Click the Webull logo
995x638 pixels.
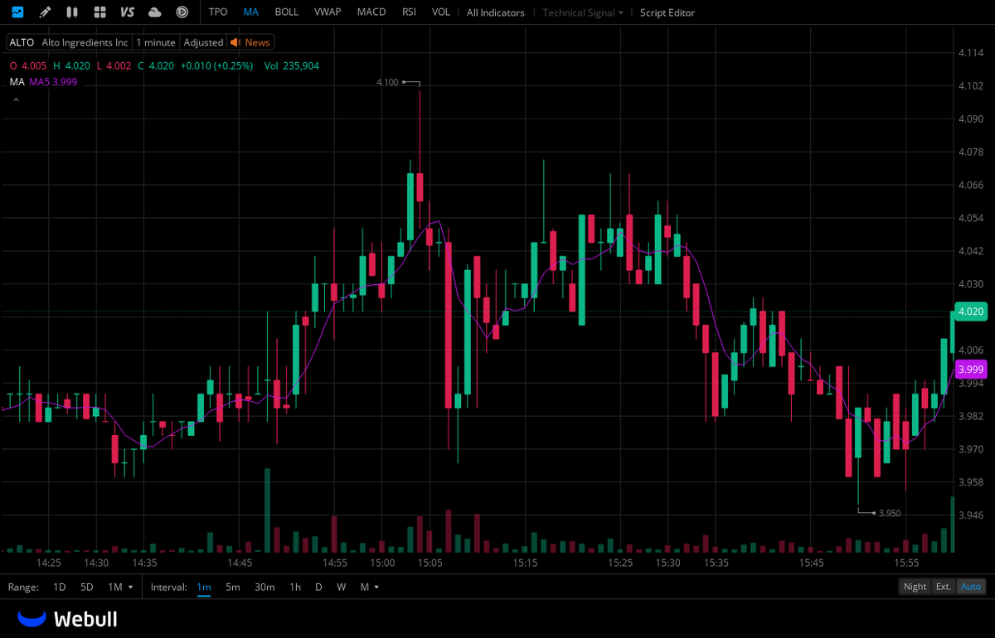pos(67,619)
